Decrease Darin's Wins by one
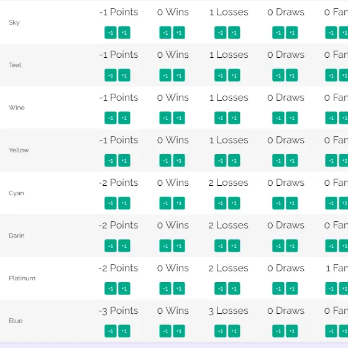 (x=165, y=245)
